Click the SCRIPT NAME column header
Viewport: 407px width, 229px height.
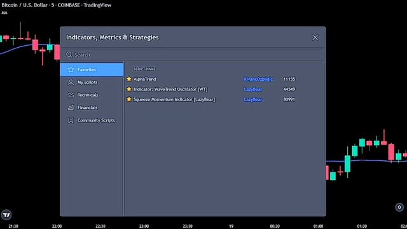[144, 69]
